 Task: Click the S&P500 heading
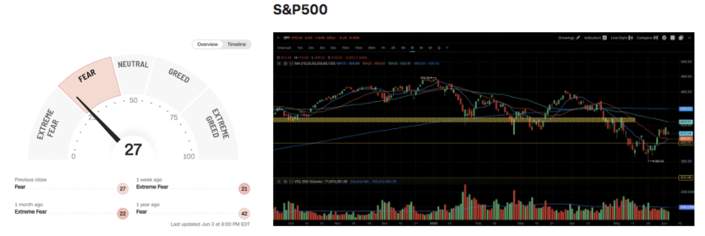[300, 9]
